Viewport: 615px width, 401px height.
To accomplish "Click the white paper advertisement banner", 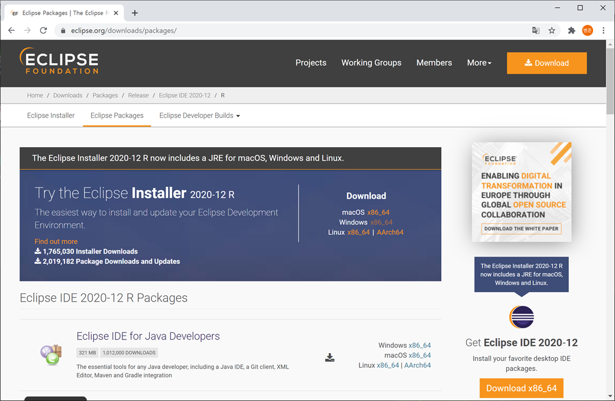I will pos(521,192).
